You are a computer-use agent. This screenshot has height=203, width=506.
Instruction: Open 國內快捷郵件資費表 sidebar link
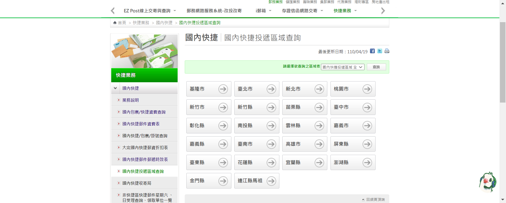(x=141, y=124)
